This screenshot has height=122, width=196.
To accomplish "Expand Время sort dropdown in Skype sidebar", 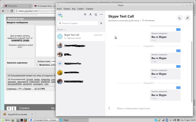I will 62,30.
